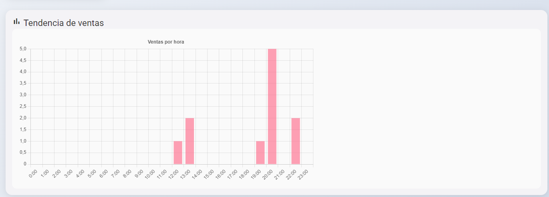The image size is (549, 197).
Task: Select the 19:00 sales bar
Action: coord(260,152)
